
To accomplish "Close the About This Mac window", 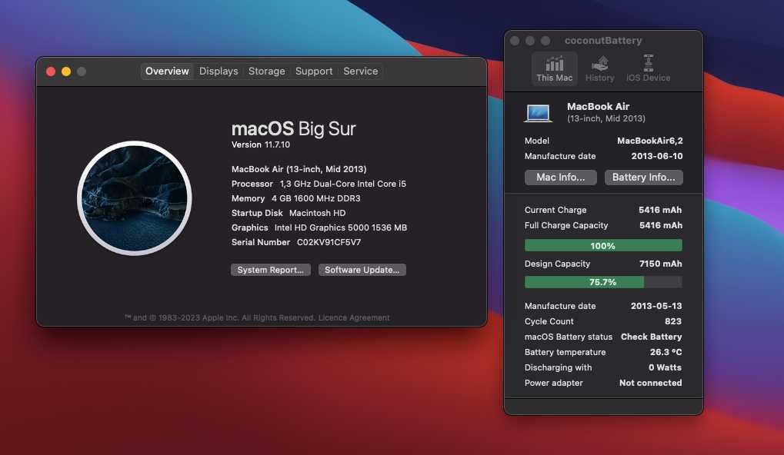I will point(51,71).
